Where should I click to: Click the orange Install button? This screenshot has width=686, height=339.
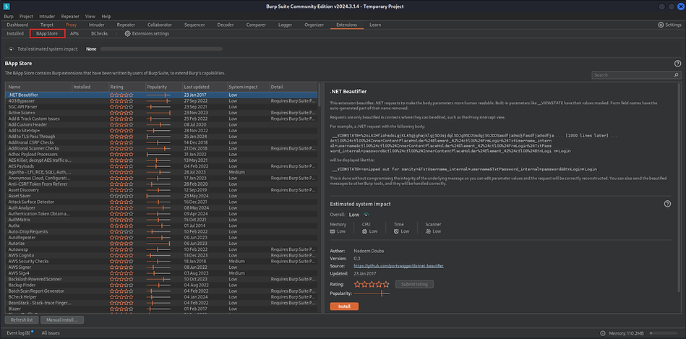click(x=344, y=306)
